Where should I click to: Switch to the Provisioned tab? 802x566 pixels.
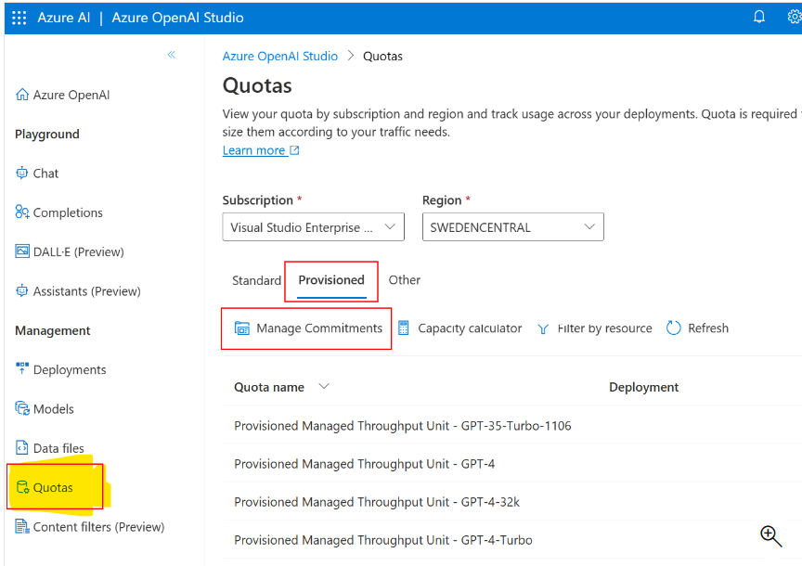pos(331,280)
